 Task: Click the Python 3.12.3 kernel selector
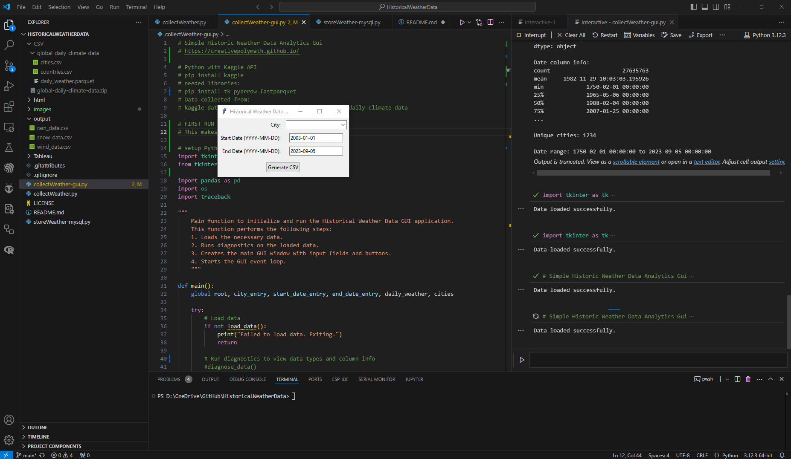click(x=765, y=35)
